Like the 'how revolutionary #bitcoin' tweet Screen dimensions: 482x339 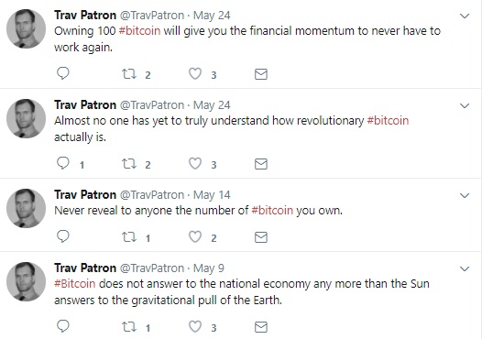pos(195,163)
